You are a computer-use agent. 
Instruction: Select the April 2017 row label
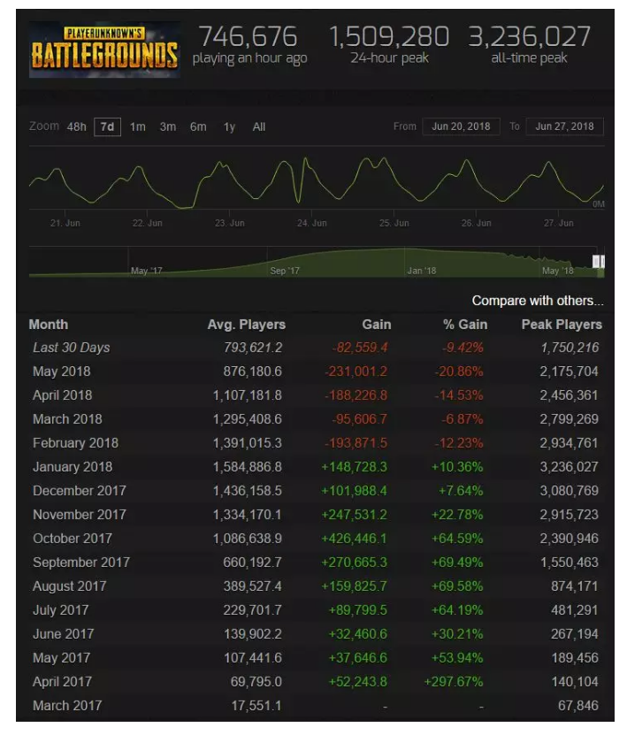pos(62,682)
